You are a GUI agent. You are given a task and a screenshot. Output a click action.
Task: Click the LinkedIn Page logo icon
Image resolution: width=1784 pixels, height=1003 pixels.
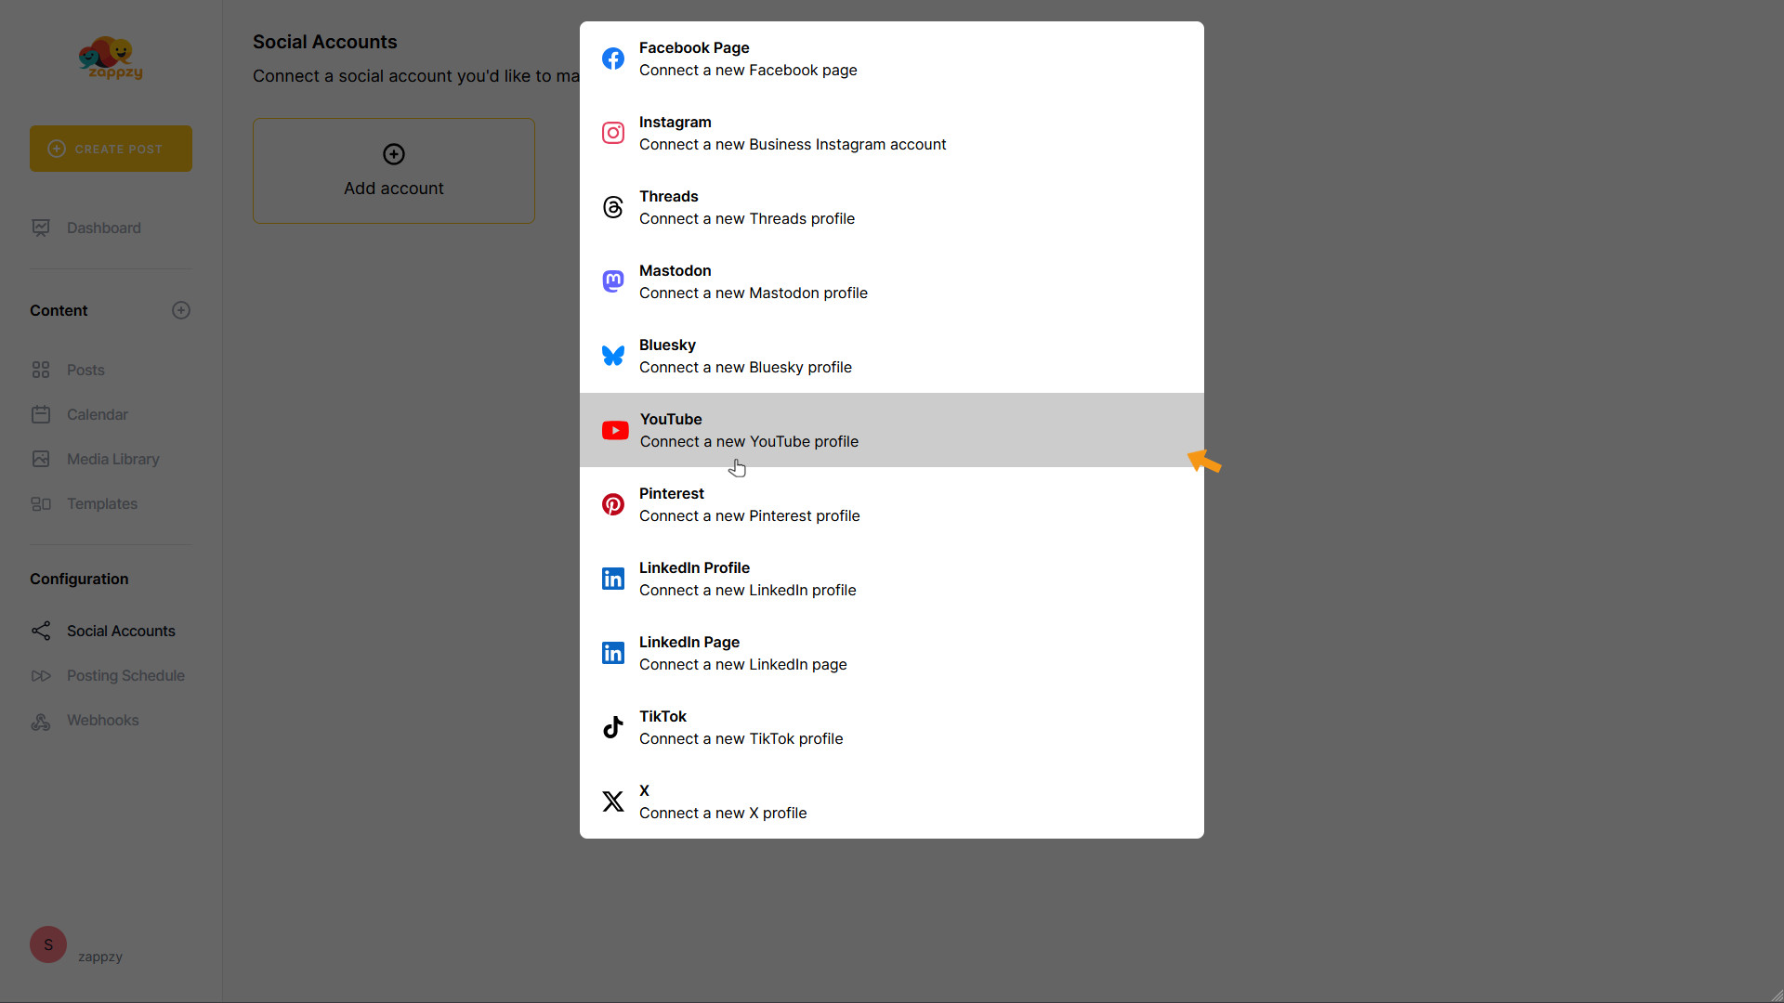click(x=613, y=653)
